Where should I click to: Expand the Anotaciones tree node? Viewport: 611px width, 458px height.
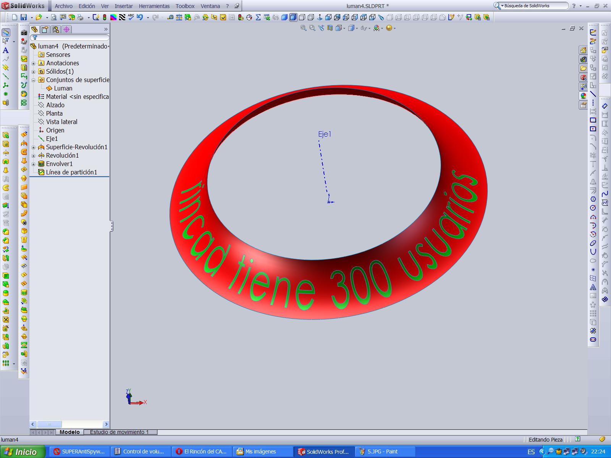(33, 63)
